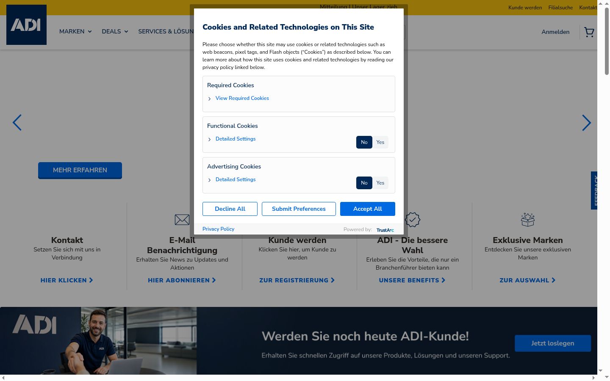Expand Functional Cookies Detailed Settings
Viewport: 610px width, 381px height.
point(236,139)
